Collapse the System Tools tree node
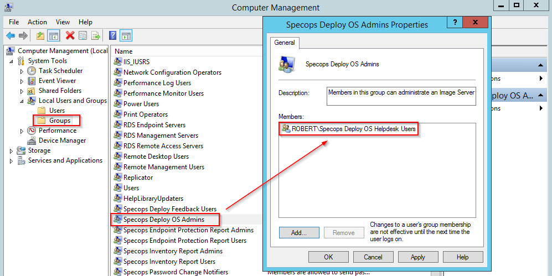Viewport: 552px width, 276px height. (x=11, y=61)
